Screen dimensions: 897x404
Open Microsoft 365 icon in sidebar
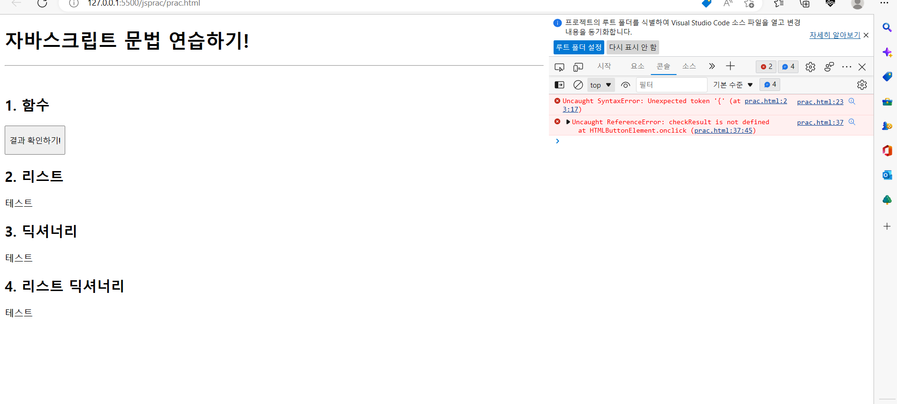tap(887, 150)
